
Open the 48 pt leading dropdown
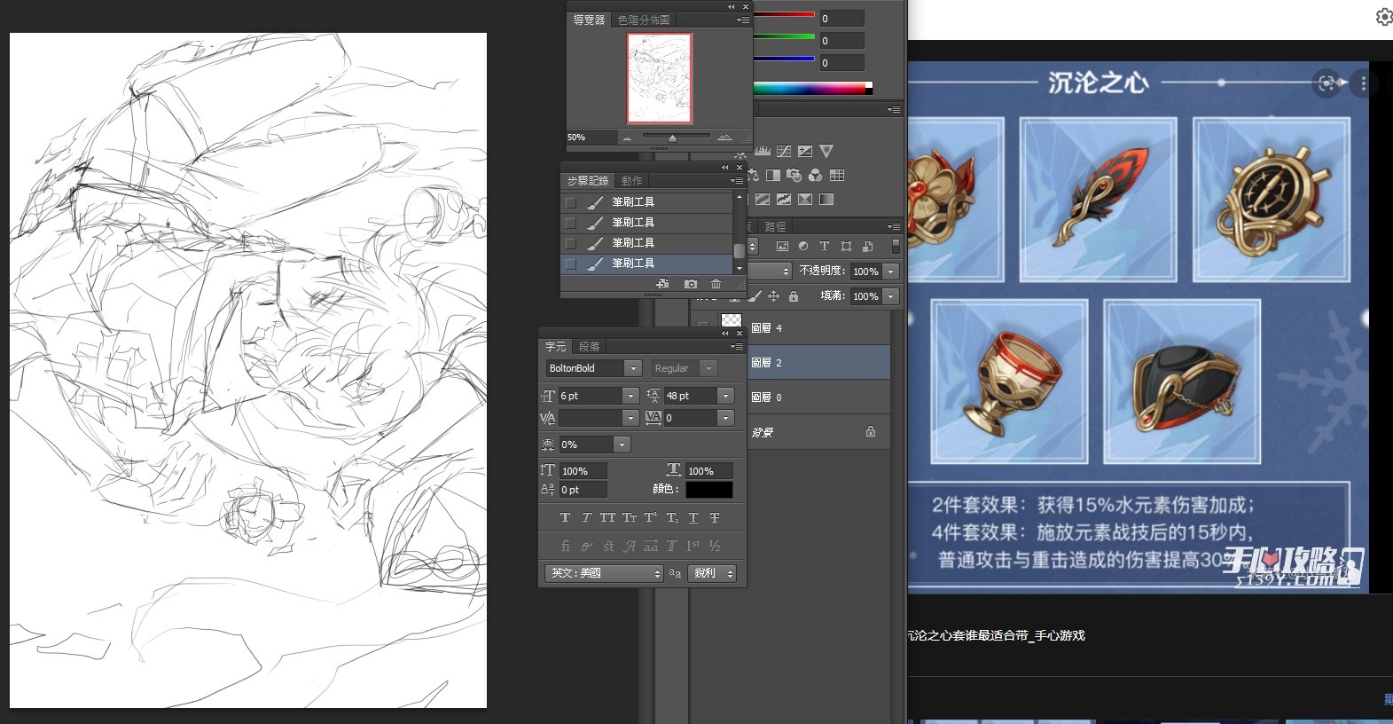coord(725,396)
